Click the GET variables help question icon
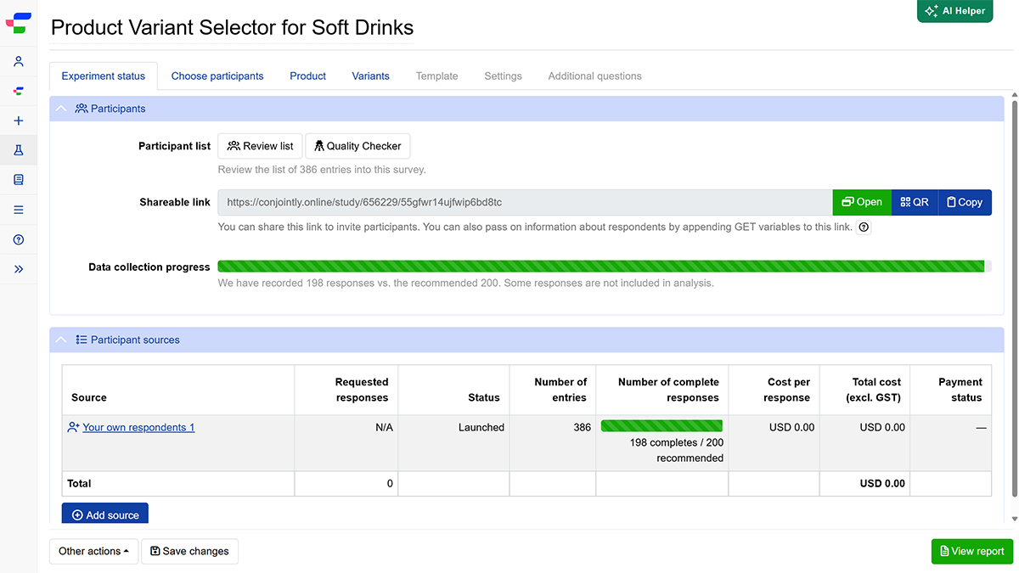Image resolution: width=1019 pixels, height=573 pixels. (x=864, y=228)
